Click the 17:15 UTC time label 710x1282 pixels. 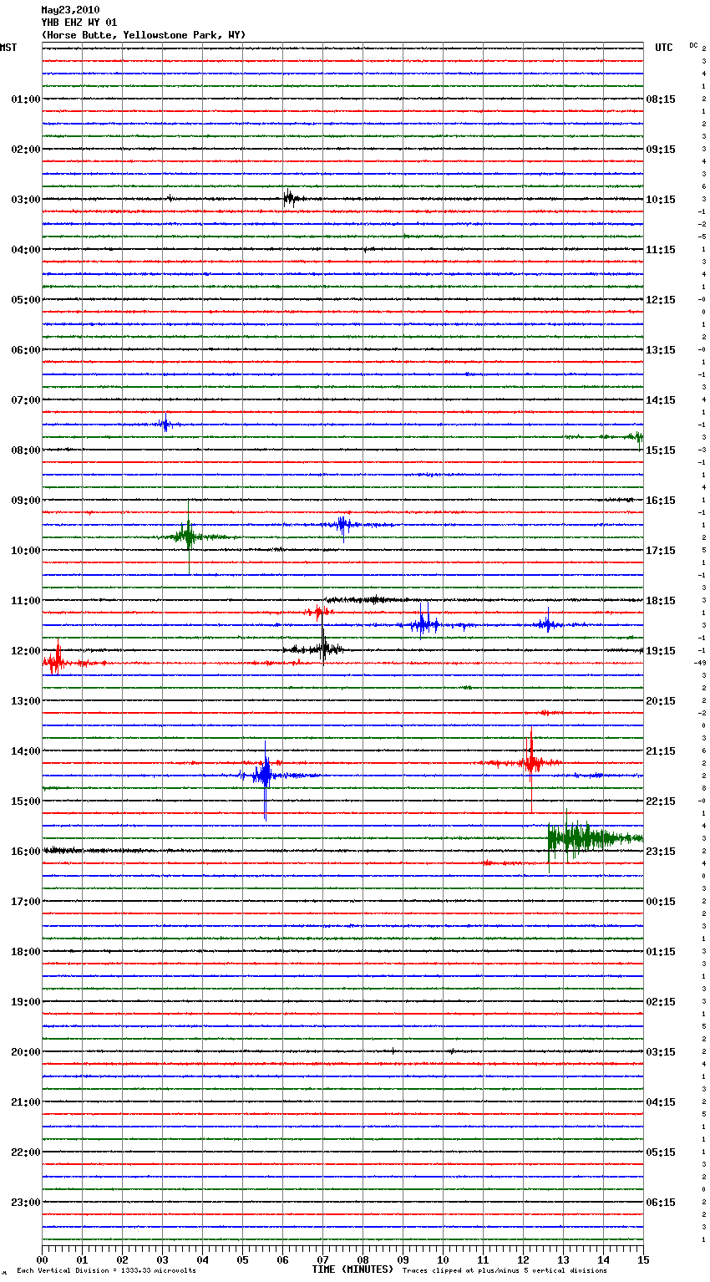(x=661, y=551)
